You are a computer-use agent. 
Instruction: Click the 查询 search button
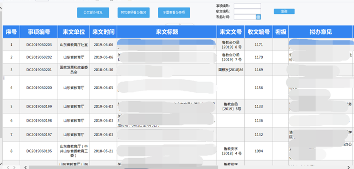[x=284, y=12]
